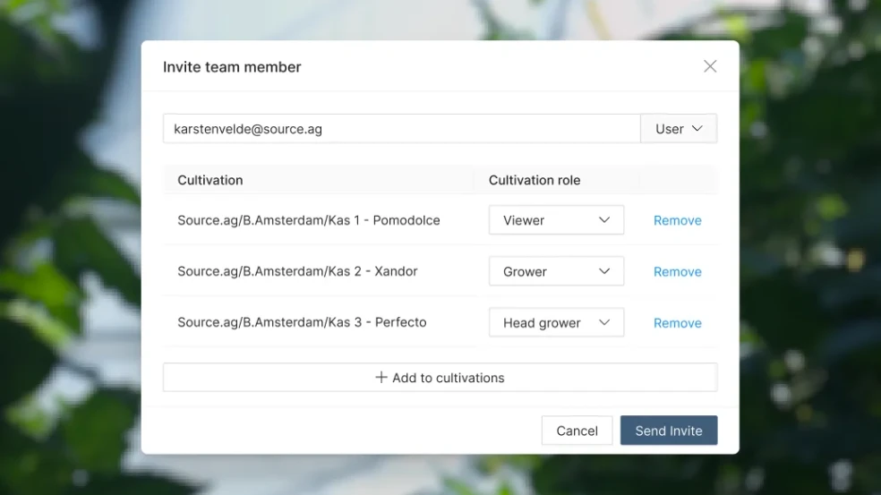Select the Kas 2 - Xandor row text
This screenshot has width=881, height=495.
[x=297, y=271]
